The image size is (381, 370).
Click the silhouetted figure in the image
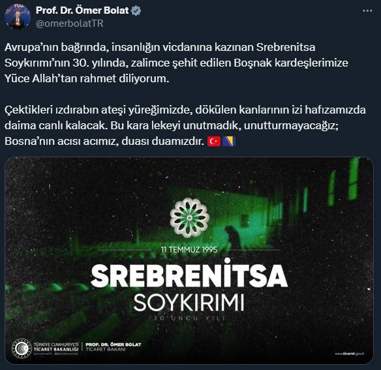tap(232, 239)
